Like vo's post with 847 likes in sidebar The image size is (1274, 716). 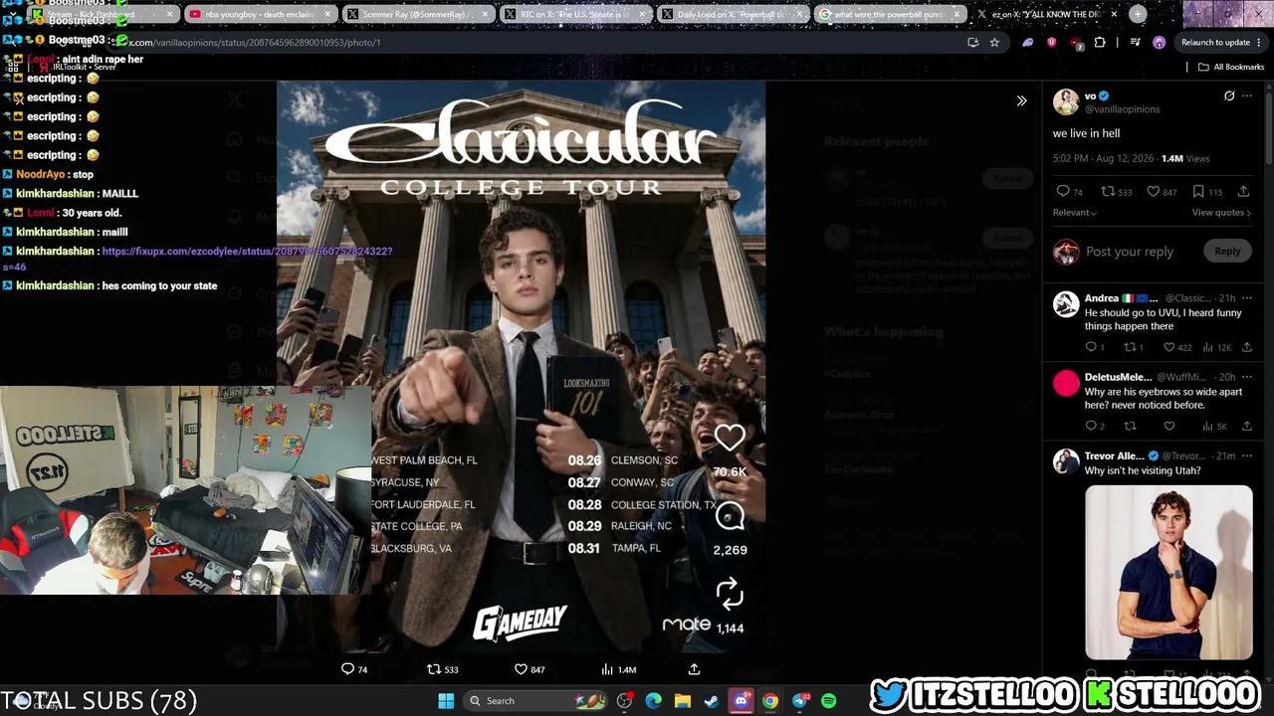coord(1153,191)
